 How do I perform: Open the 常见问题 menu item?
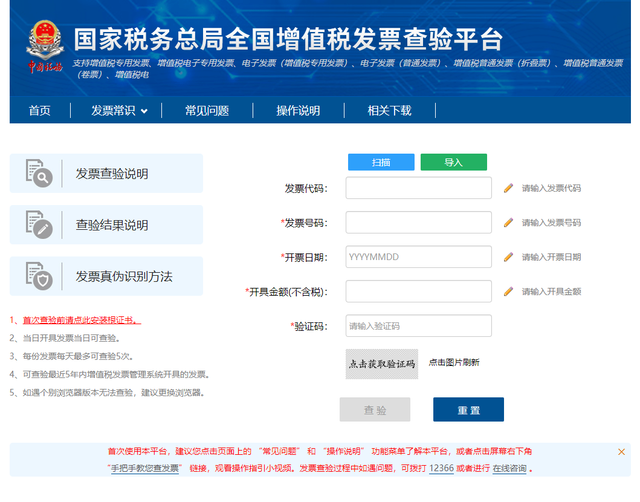point(207,111)
